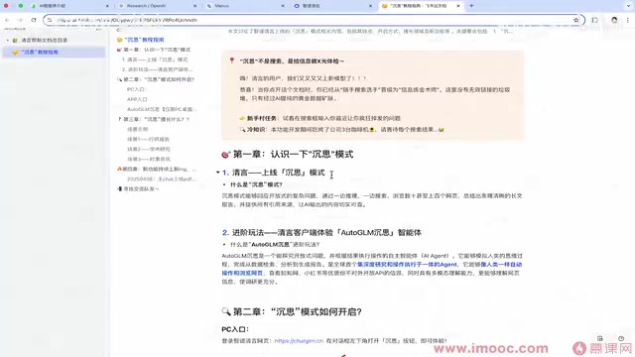Click document heading 2. 进阶玩法——清言客户端体验「AutoGLM沉思」智能体
635x357 pixels.
(321, 233)
